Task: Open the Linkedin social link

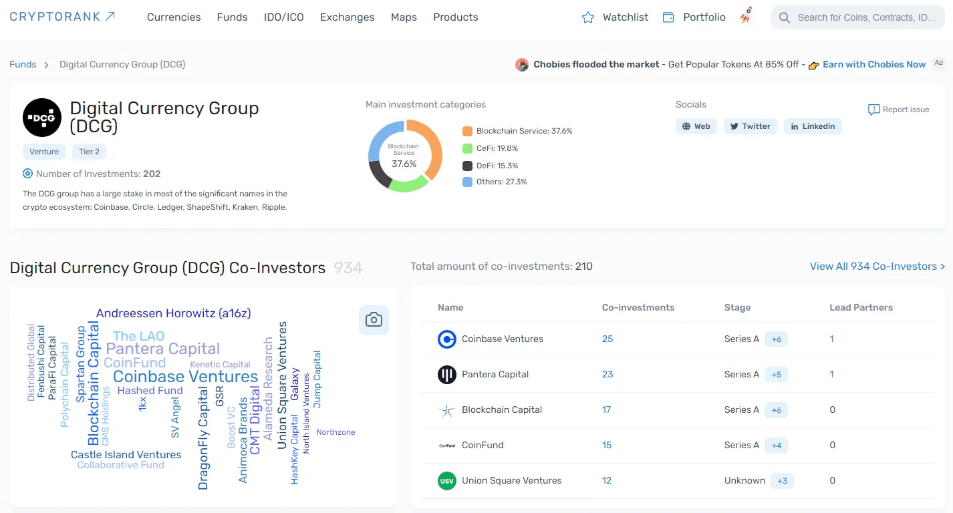Action: coord(813,126)
